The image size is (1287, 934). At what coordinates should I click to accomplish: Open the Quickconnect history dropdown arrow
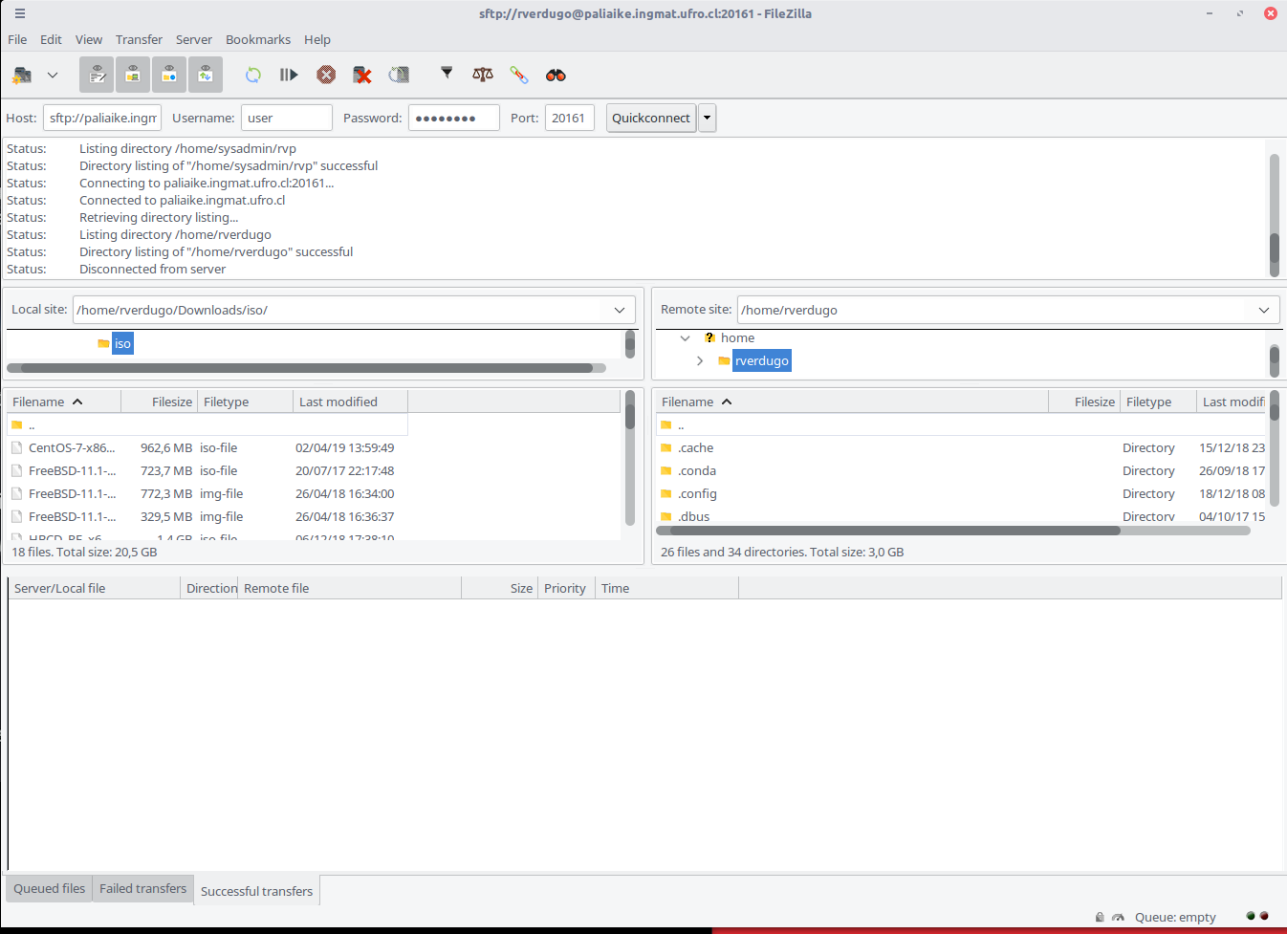[707, 118]
